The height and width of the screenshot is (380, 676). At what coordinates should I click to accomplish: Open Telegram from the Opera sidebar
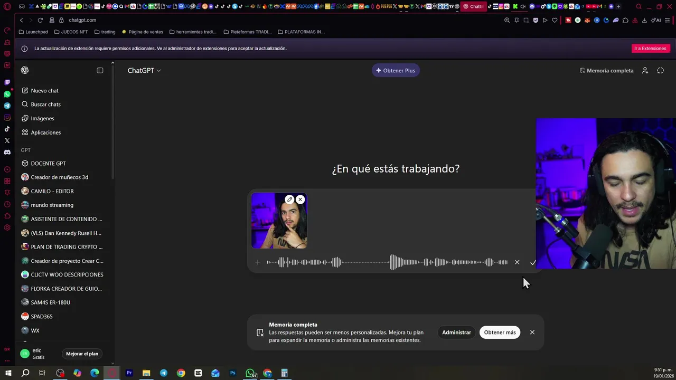click(7, 106)
